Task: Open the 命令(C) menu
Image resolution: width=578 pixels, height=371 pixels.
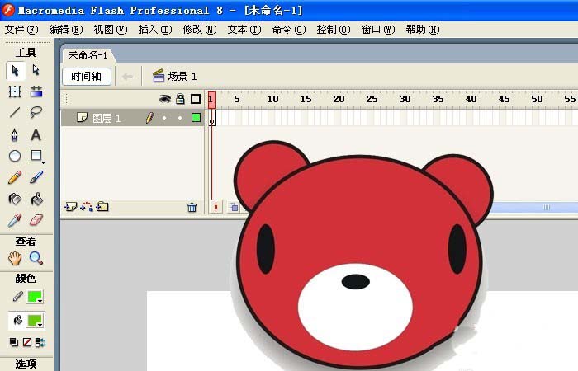Action: coord(289,30)
